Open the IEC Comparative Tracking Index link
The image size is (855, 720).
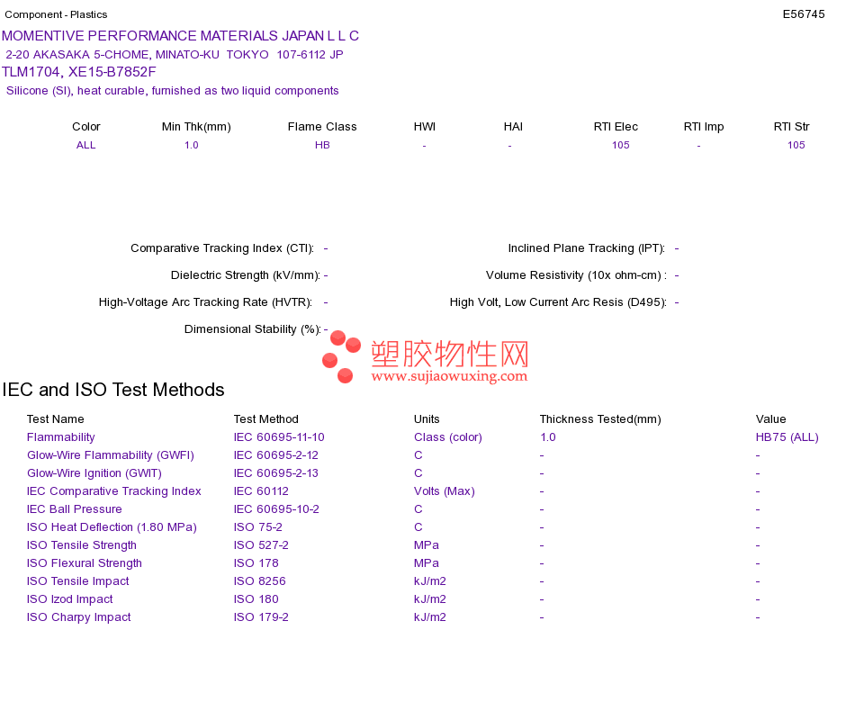pos(114,490)
